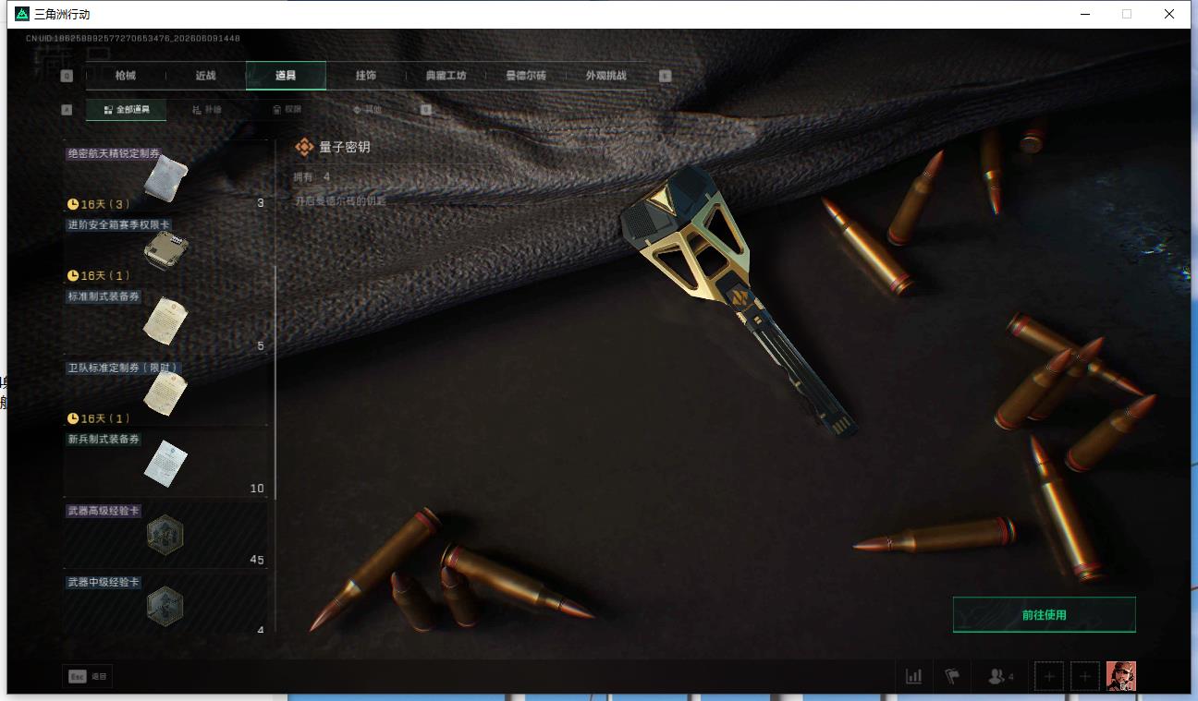Open the statistics bar-chart icon
Image resolution: width=1198 pixels, height=701 pixels.
pos(914,676)
